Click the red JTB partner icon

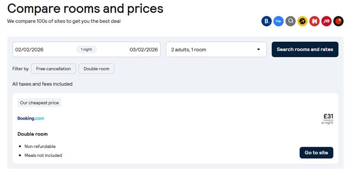pyautogui.click(x=326, y=21)
